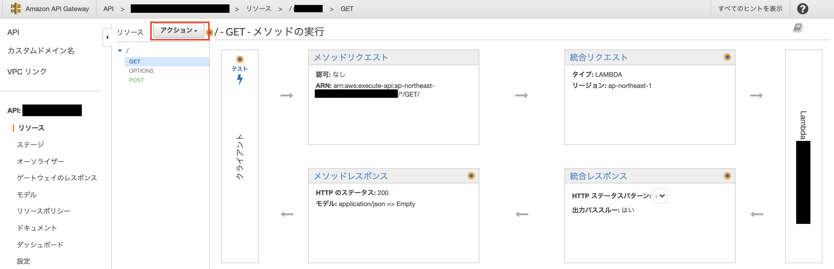The image size is (834, 269).
Task: Click タイプ: LAMBDA text
Action: pos(597,75)
